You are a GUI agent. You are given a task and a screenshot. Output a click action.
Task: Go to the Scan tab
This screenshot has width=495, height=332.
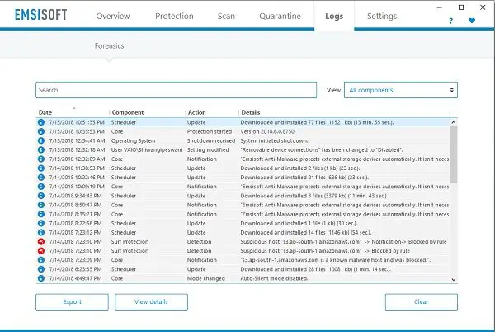pos(226,17)
